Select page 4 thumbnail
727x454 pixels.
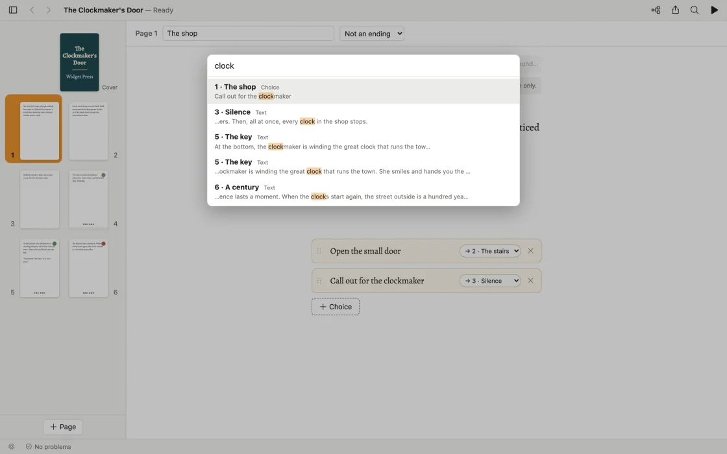pos(88,199)
